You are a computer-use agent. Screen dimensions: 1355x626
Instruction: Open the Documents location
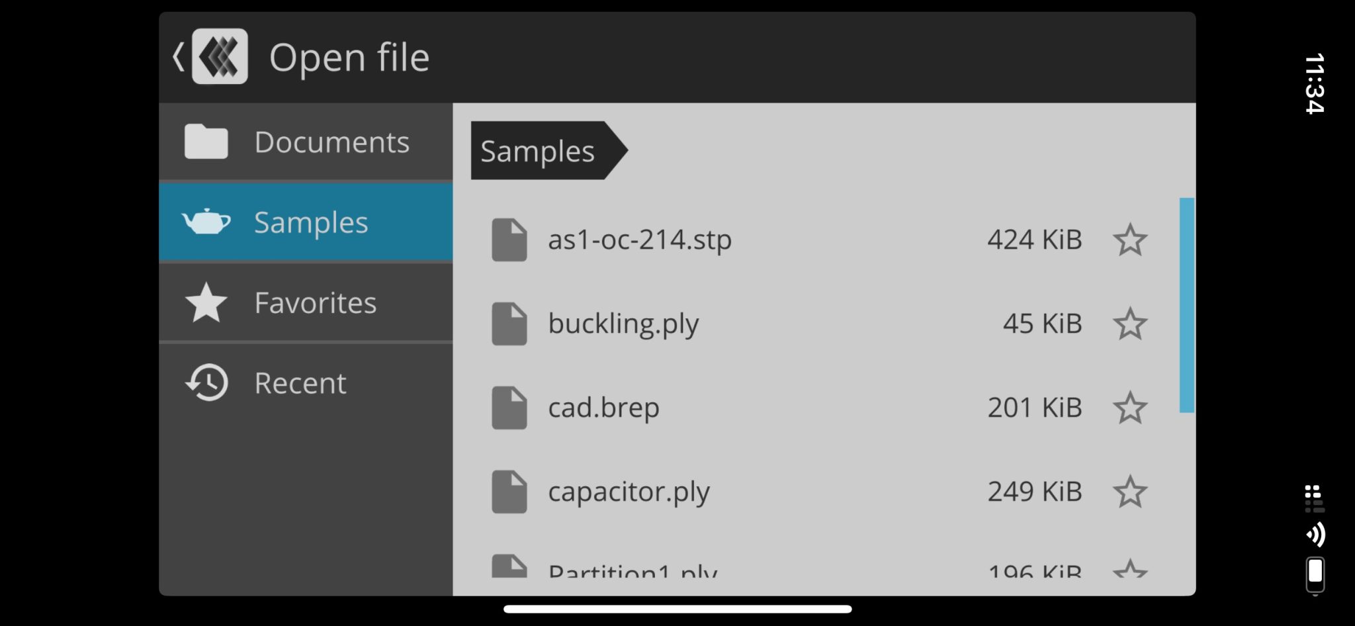tap(331, 142)
